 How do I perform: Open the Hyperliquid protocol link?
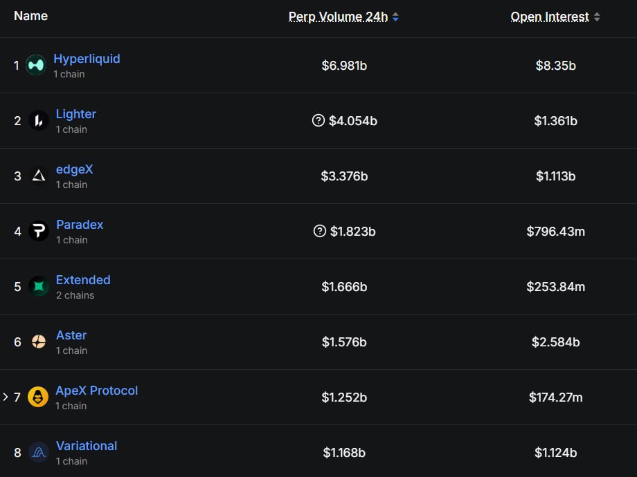[x=87, y=59]
